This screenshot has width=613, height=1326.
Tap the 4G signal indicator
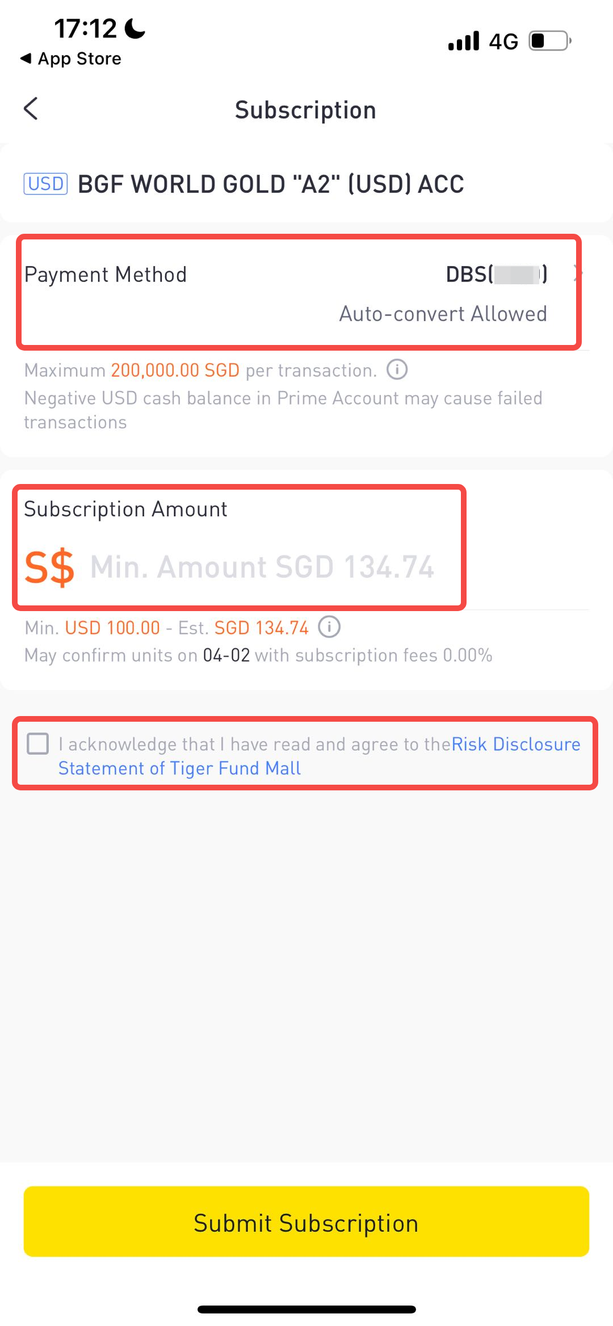pyautogui.click(x=503, y=41)
